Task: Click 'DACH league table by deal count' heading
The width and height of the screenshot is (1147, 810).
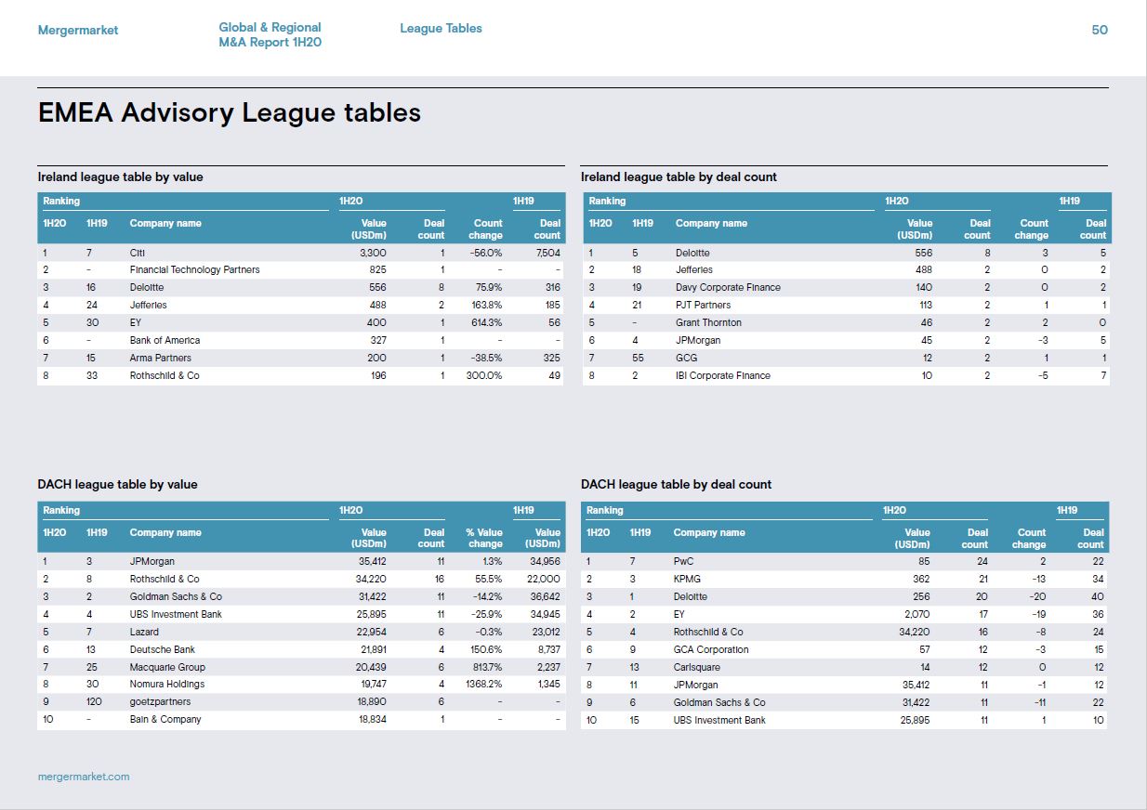Action: click(x=676, y=484)
